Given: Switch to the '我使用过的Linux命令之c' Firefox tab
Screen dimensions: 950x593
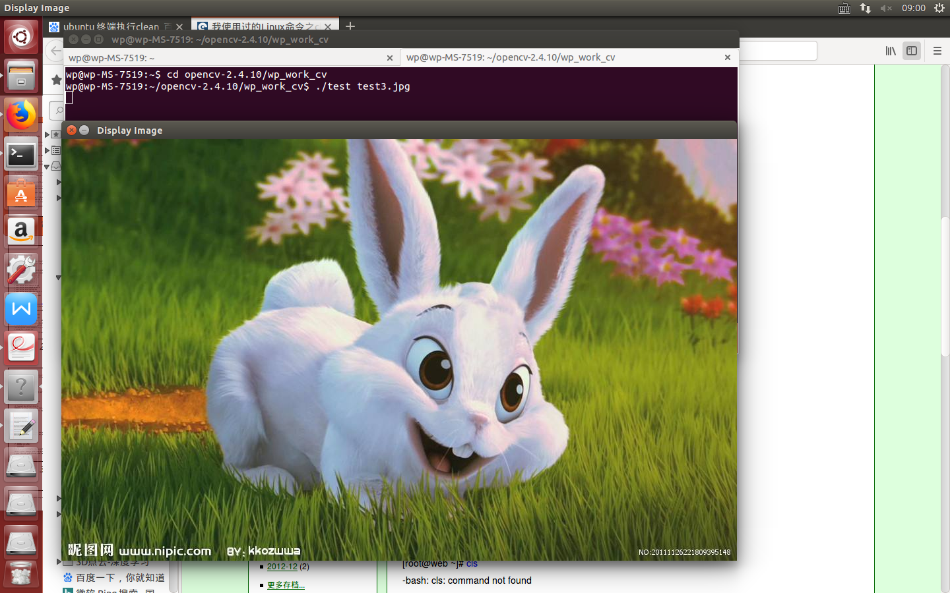Looking at the screenshot, I should tap(265, 26).
